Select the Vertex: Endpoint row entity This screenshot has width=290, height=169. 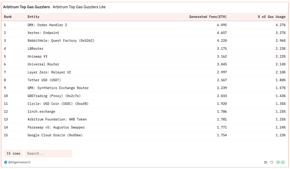[x=43, y=33]
